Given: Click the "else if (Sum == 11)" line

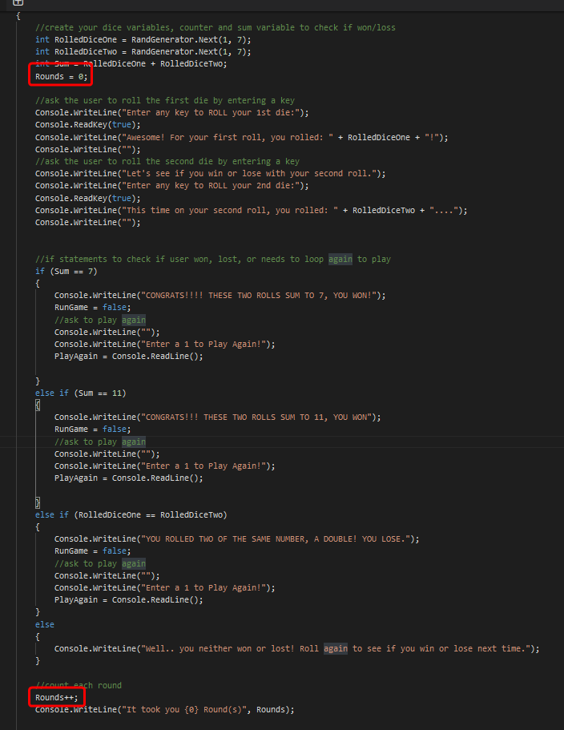Looking at the screenshot, I should [80, 393].
